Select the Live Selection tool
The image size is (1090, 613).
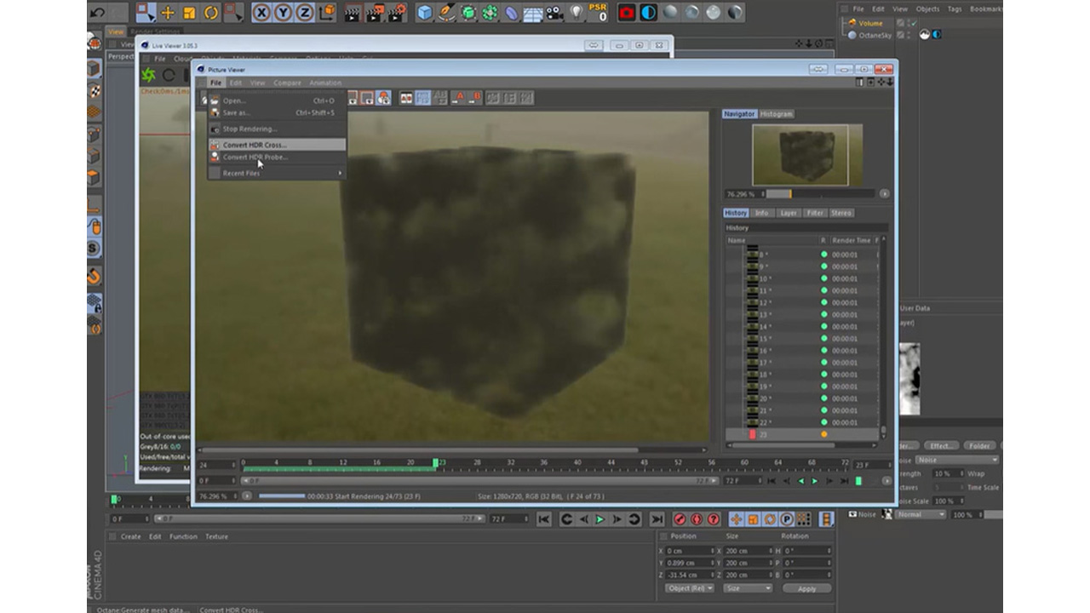[146, 12]
